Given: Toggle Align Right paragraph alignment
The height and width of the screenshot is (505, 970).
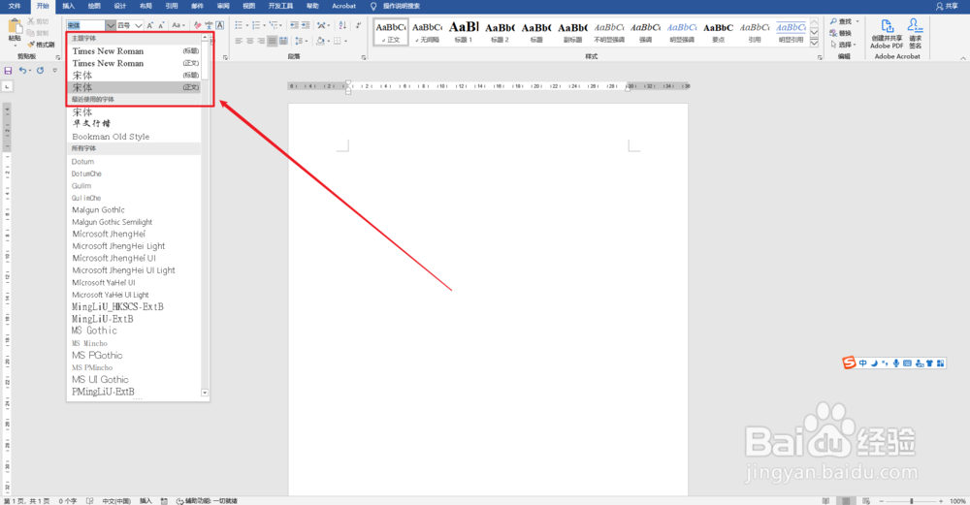Looking at the screenshot, I should [x=261, y=41].
